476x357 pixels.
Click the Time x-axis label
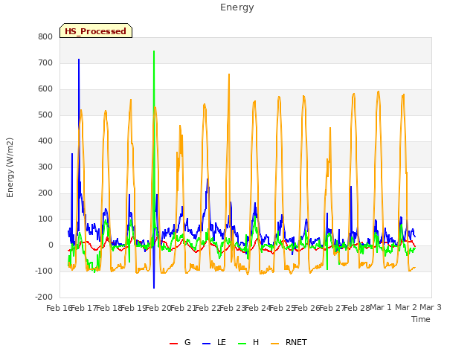point(420,319)
